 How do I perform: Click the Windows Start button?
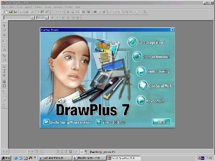pos(6,158)
